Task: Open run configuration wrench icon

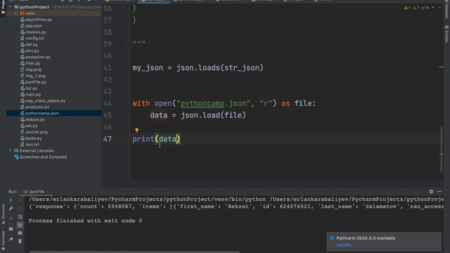Action: tap(11, 208)
